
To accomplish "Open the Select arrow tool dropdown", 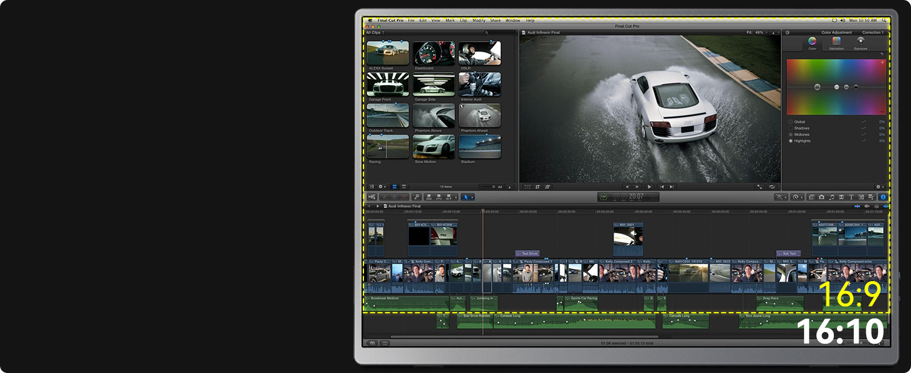I will tap(467, 197).
